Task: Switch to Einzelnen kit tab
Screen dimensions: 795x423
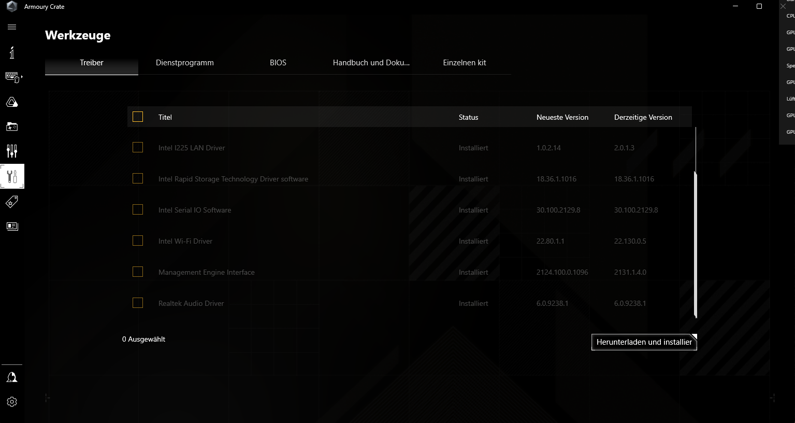Action: (465, 63)
